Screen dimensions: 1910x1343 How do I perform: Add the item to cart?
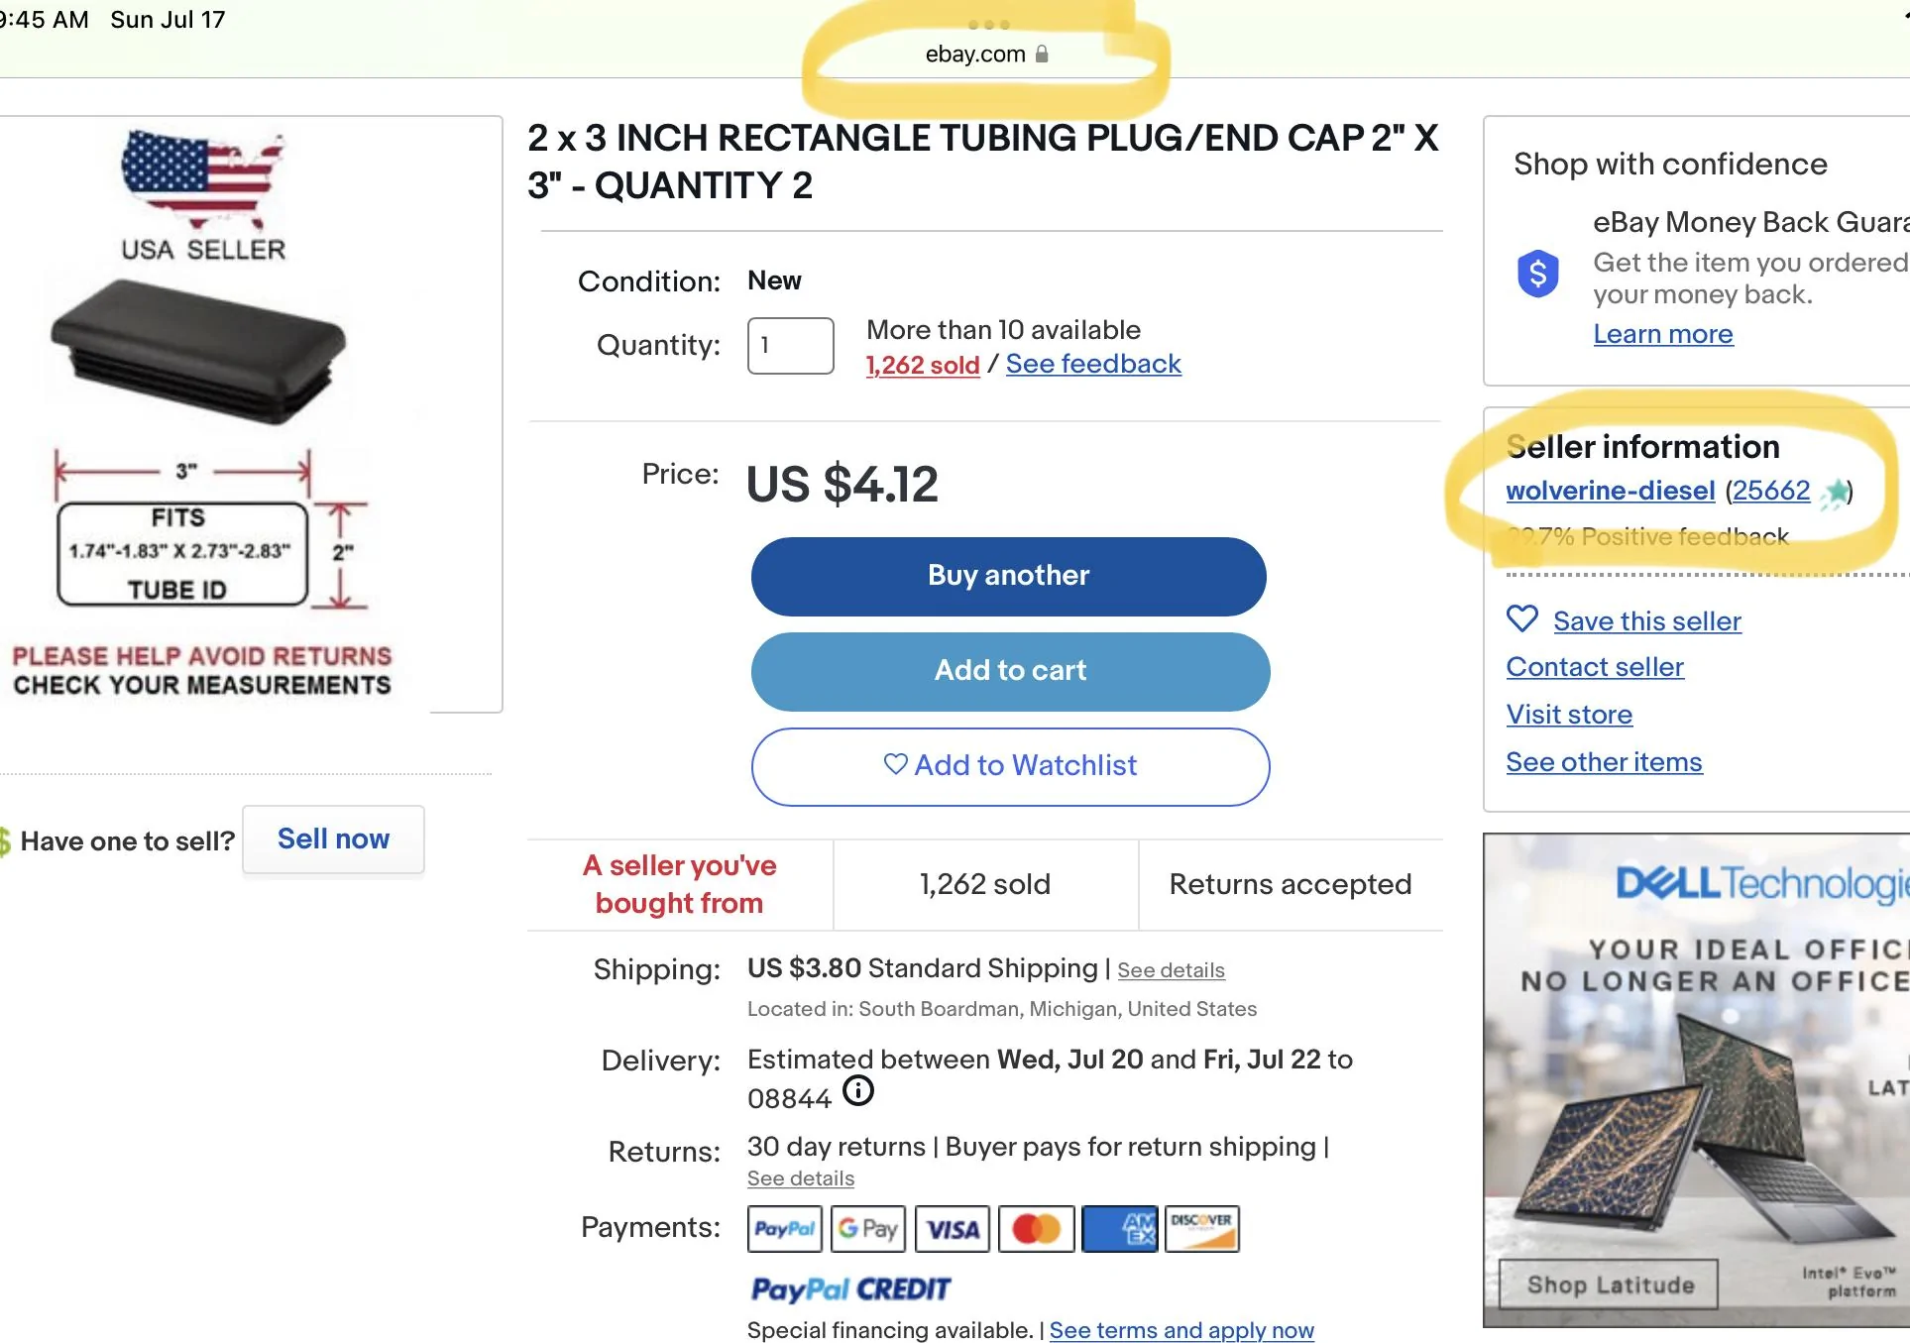1010,671
